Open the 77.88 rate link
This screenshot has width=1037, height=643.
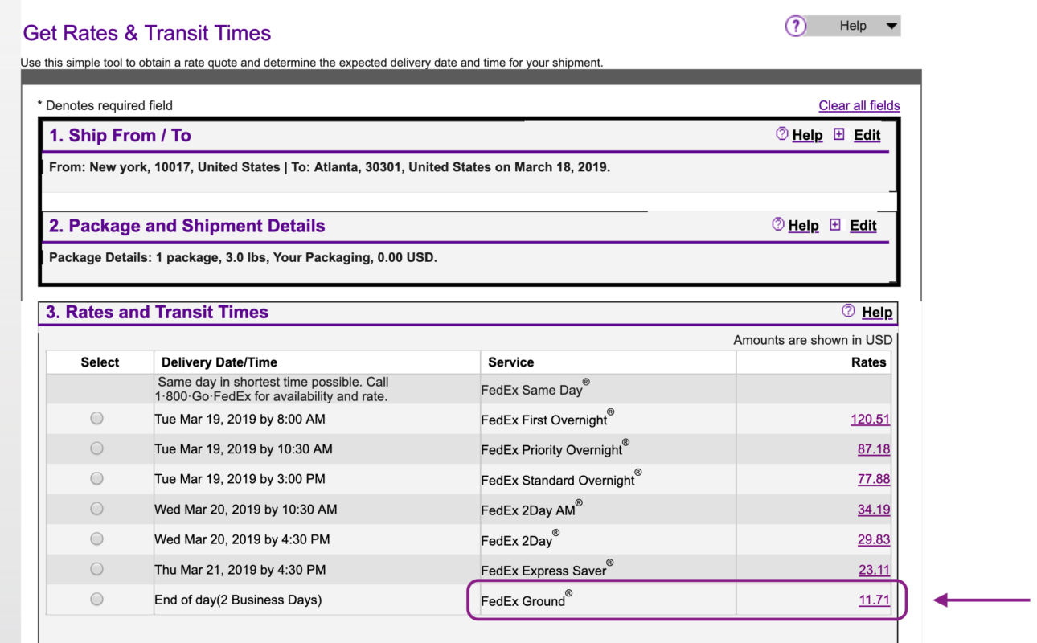(x=874, y=479)
